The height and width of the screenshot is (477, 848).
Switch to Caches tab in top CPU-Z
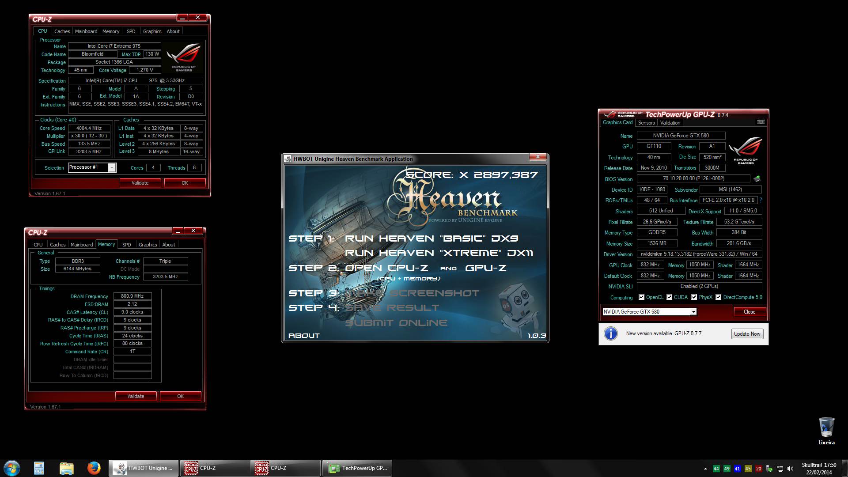pos(62,31)
